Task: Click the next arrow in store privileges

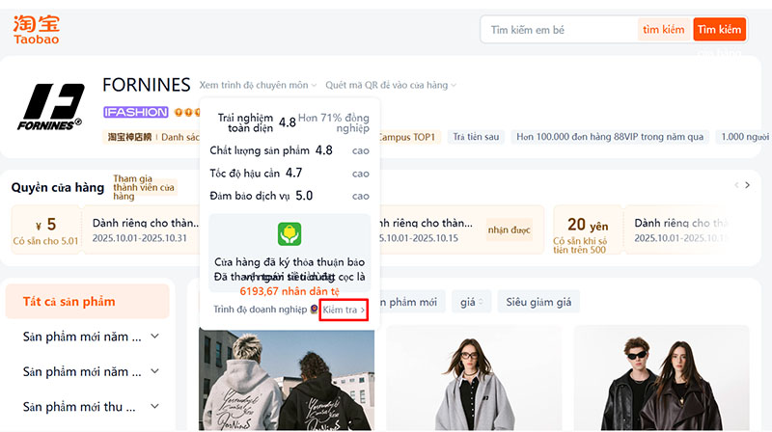Action: click(747, 185)
